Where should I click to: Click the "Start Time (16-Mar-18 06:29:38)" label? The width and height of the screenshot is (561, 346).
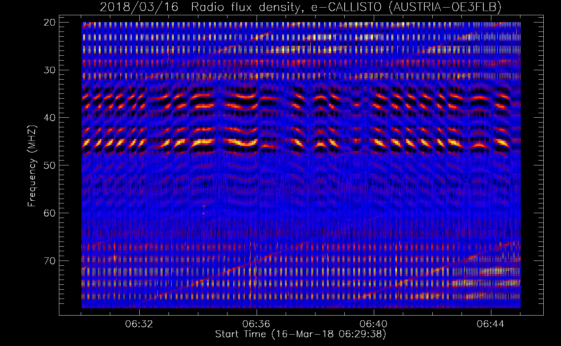[x=301, y=334]
